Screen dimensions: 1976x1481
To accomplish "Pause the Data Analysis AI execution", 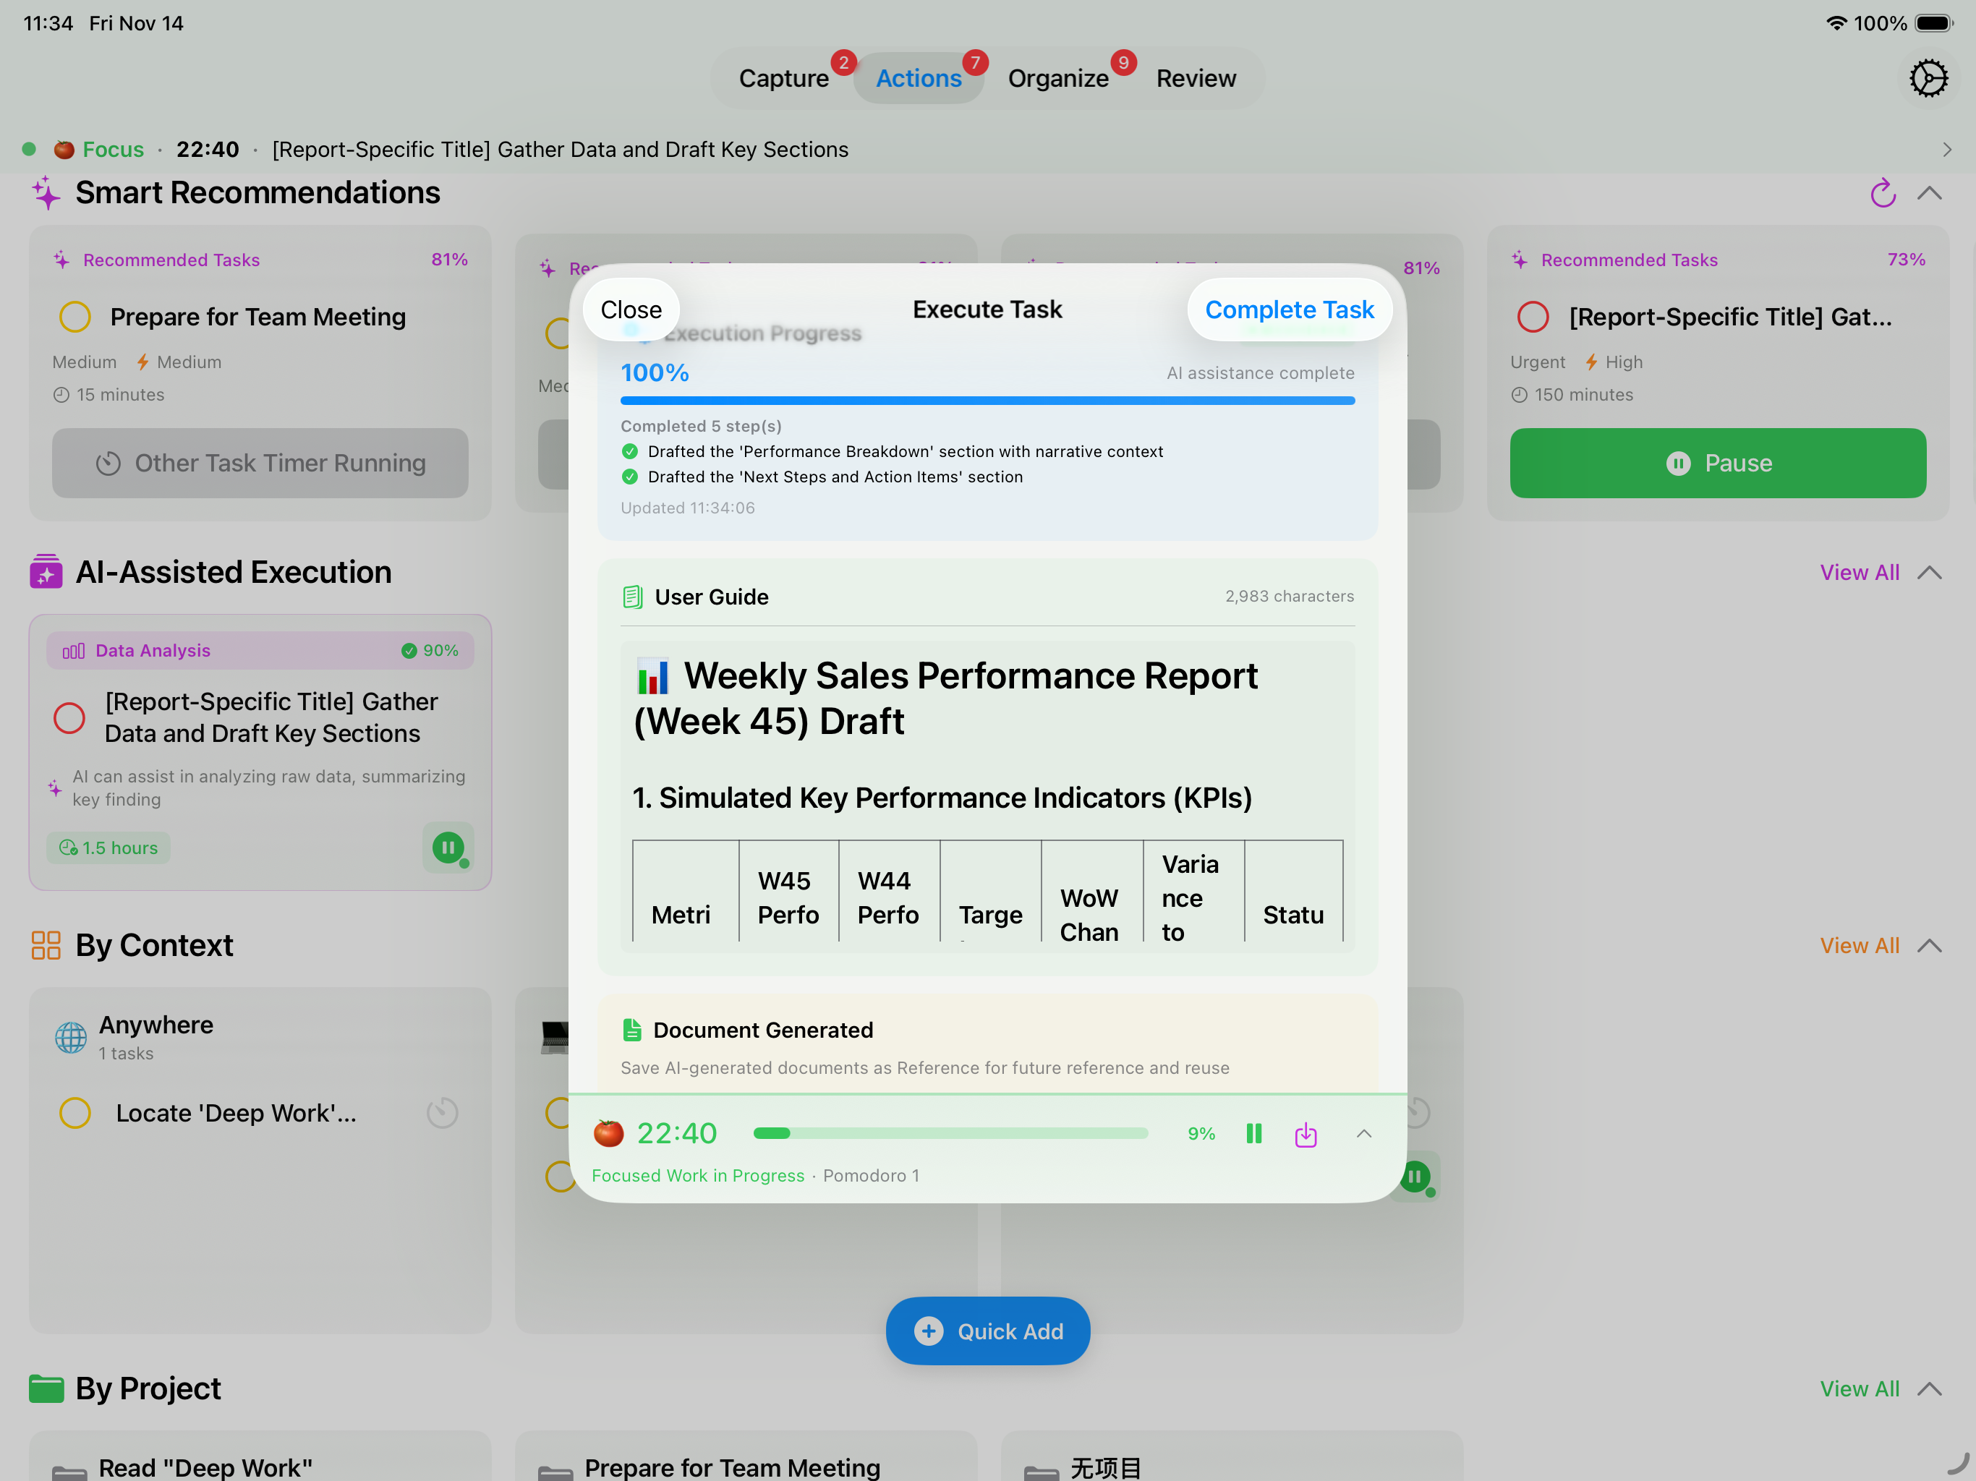I will (448, 848).
